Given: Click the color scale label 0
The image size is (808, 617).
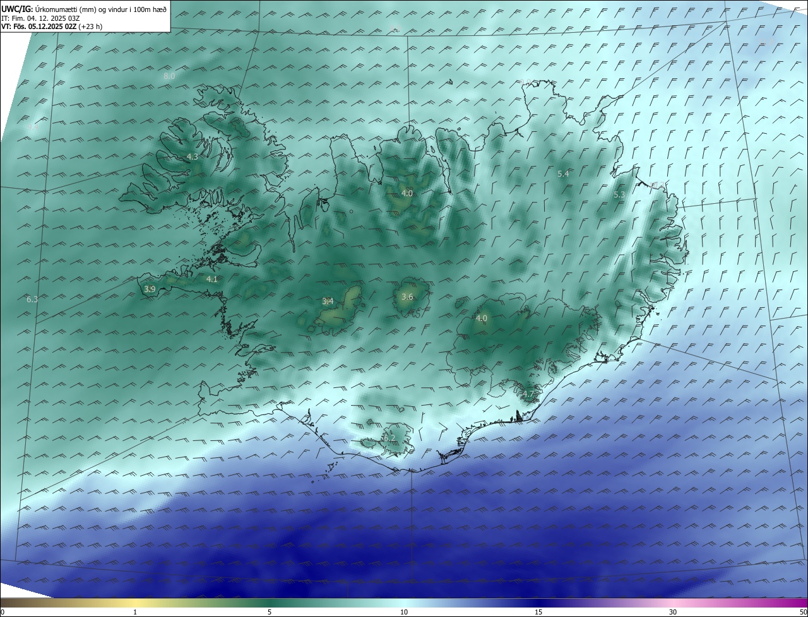Looking at the screenshot, I should (3, 612).
